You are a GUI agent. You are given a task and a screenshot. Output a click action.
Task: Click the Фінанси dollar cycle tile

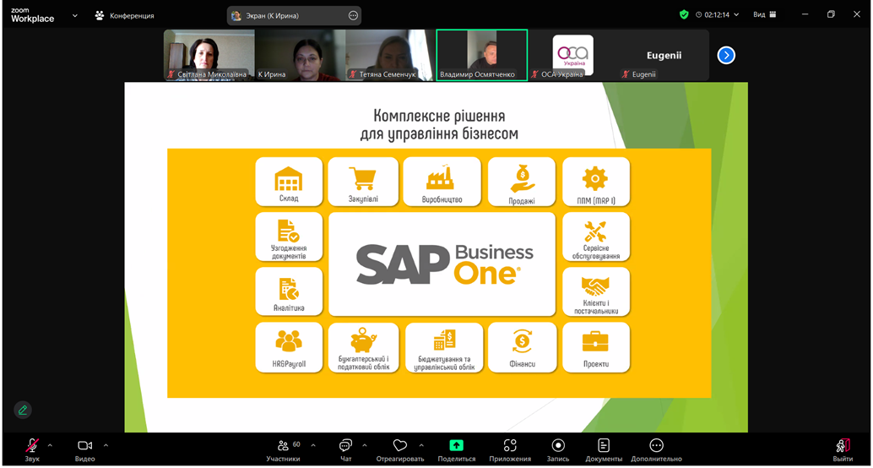523,347
